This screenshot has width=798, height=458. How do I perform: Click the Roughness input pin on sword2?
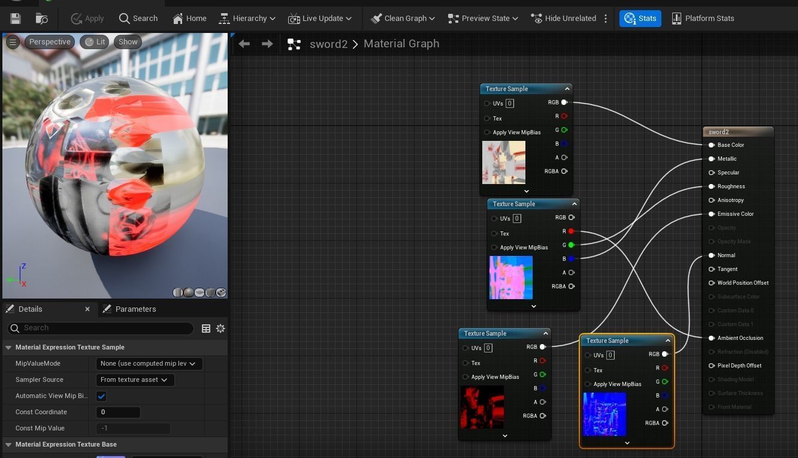(x=712, y=186)
